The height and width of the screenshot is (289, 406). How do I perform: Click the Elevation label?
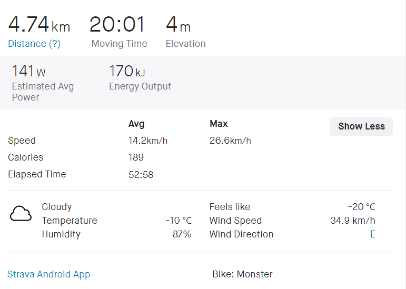pyautogui.click(x=185, y=44)
